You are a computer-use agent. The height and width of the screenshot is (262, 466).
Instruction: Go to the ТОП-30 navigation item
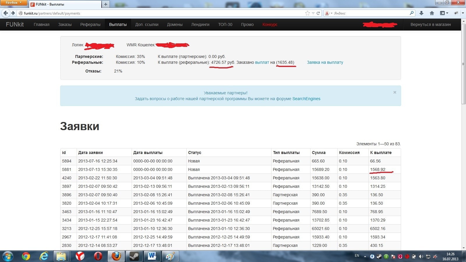click(x=225, y=24)
